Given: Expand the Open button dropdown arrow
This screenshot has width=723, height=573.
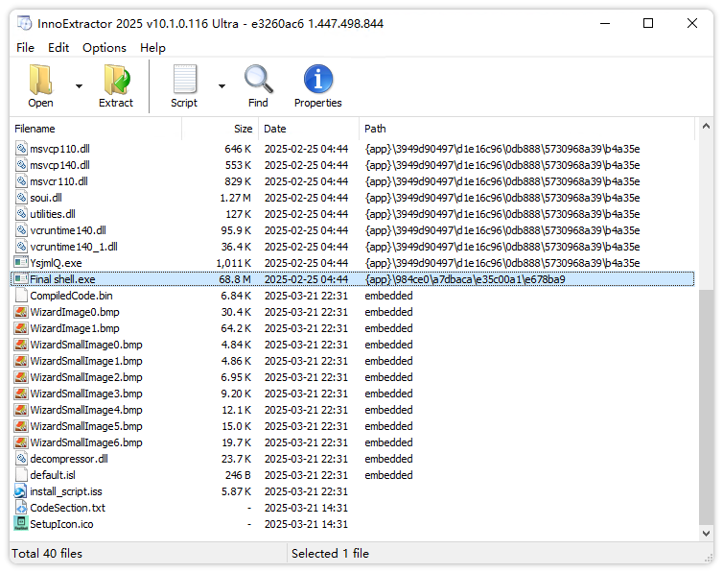Looking at the screenshot, I should 79,86.
